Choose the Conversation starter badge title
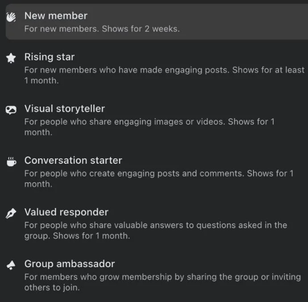This screenshot has width=308, height=302. [73, 161]
